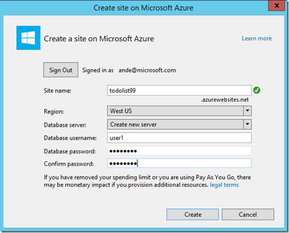Click the green site name validation checkmark
Viewport: 289px width, 233px height.
[x=257, y=90]
